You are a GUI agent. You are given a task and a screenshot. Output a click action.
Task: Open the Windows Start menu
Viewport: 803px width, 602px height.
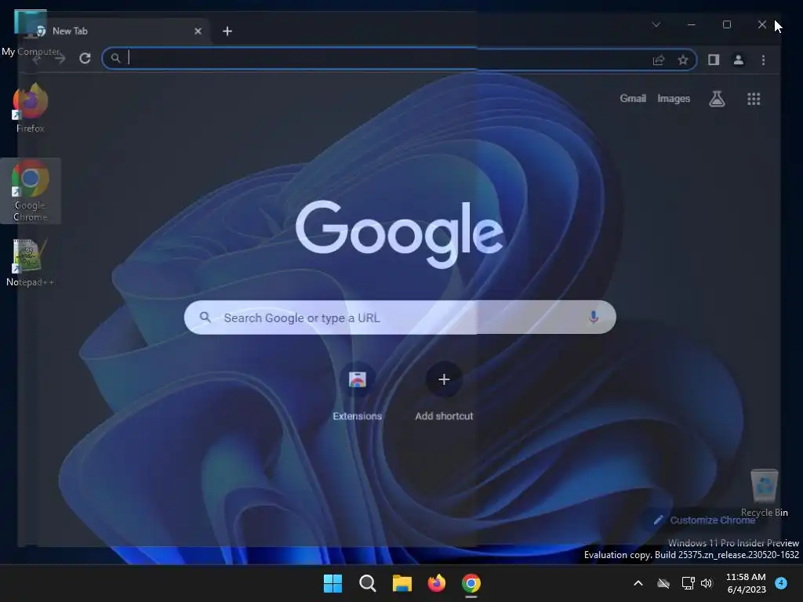pyautogui.click(x=332, y=583)
